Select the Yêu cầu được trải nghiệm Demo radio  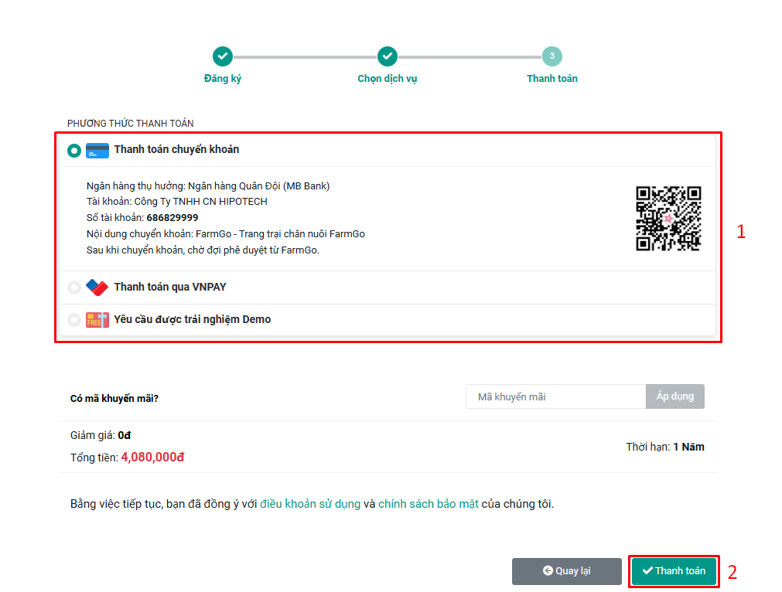click(x=74, y=320)
